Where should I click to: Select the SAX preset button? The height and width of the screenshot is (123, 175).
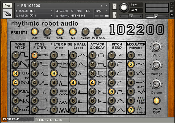click(73, 32)
